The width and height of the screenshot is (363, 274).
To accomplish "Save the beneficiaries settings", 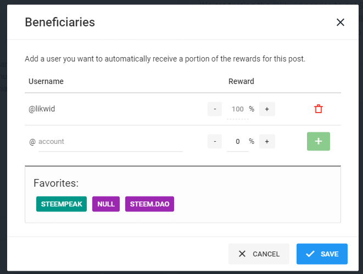I will point(322,254).
